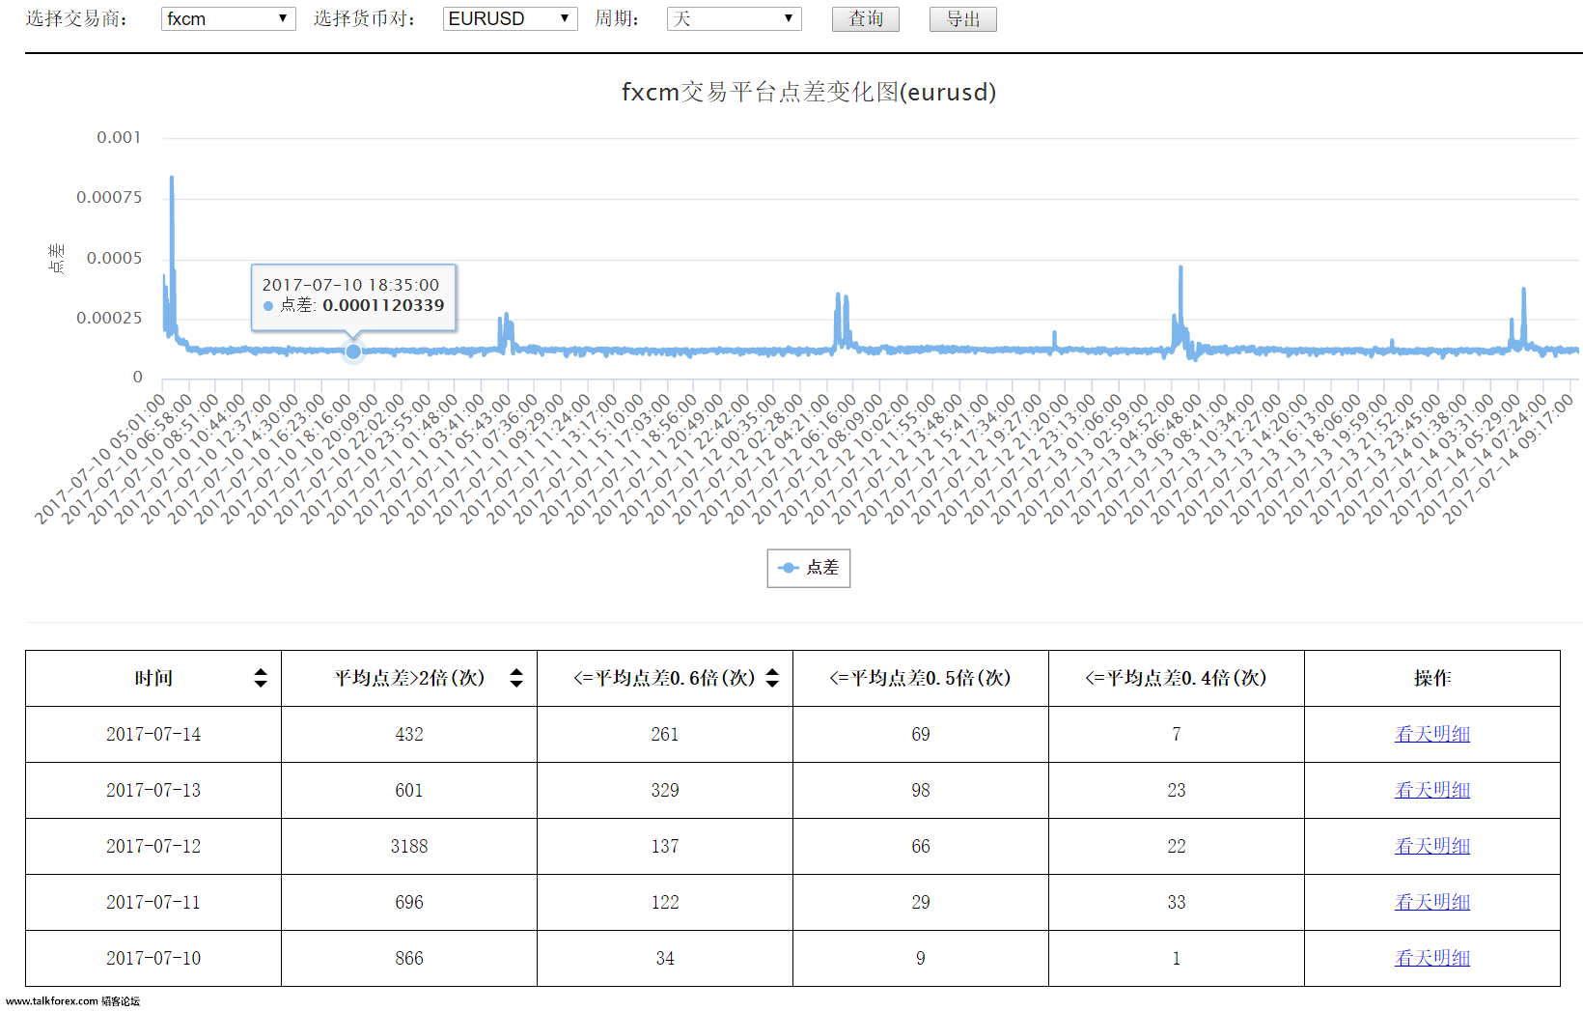Select the 2017-07-10 date cell
This screenshot has width=1583, height=1011.
153,958
